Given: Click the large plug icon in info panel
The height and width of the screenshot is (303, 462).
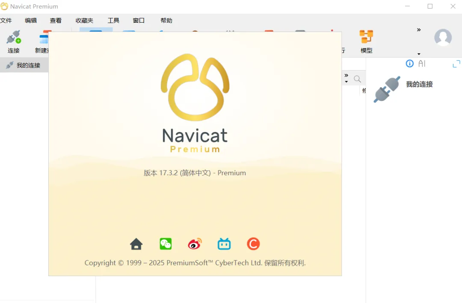Looking at the screenshot, I should pos(387,89).
